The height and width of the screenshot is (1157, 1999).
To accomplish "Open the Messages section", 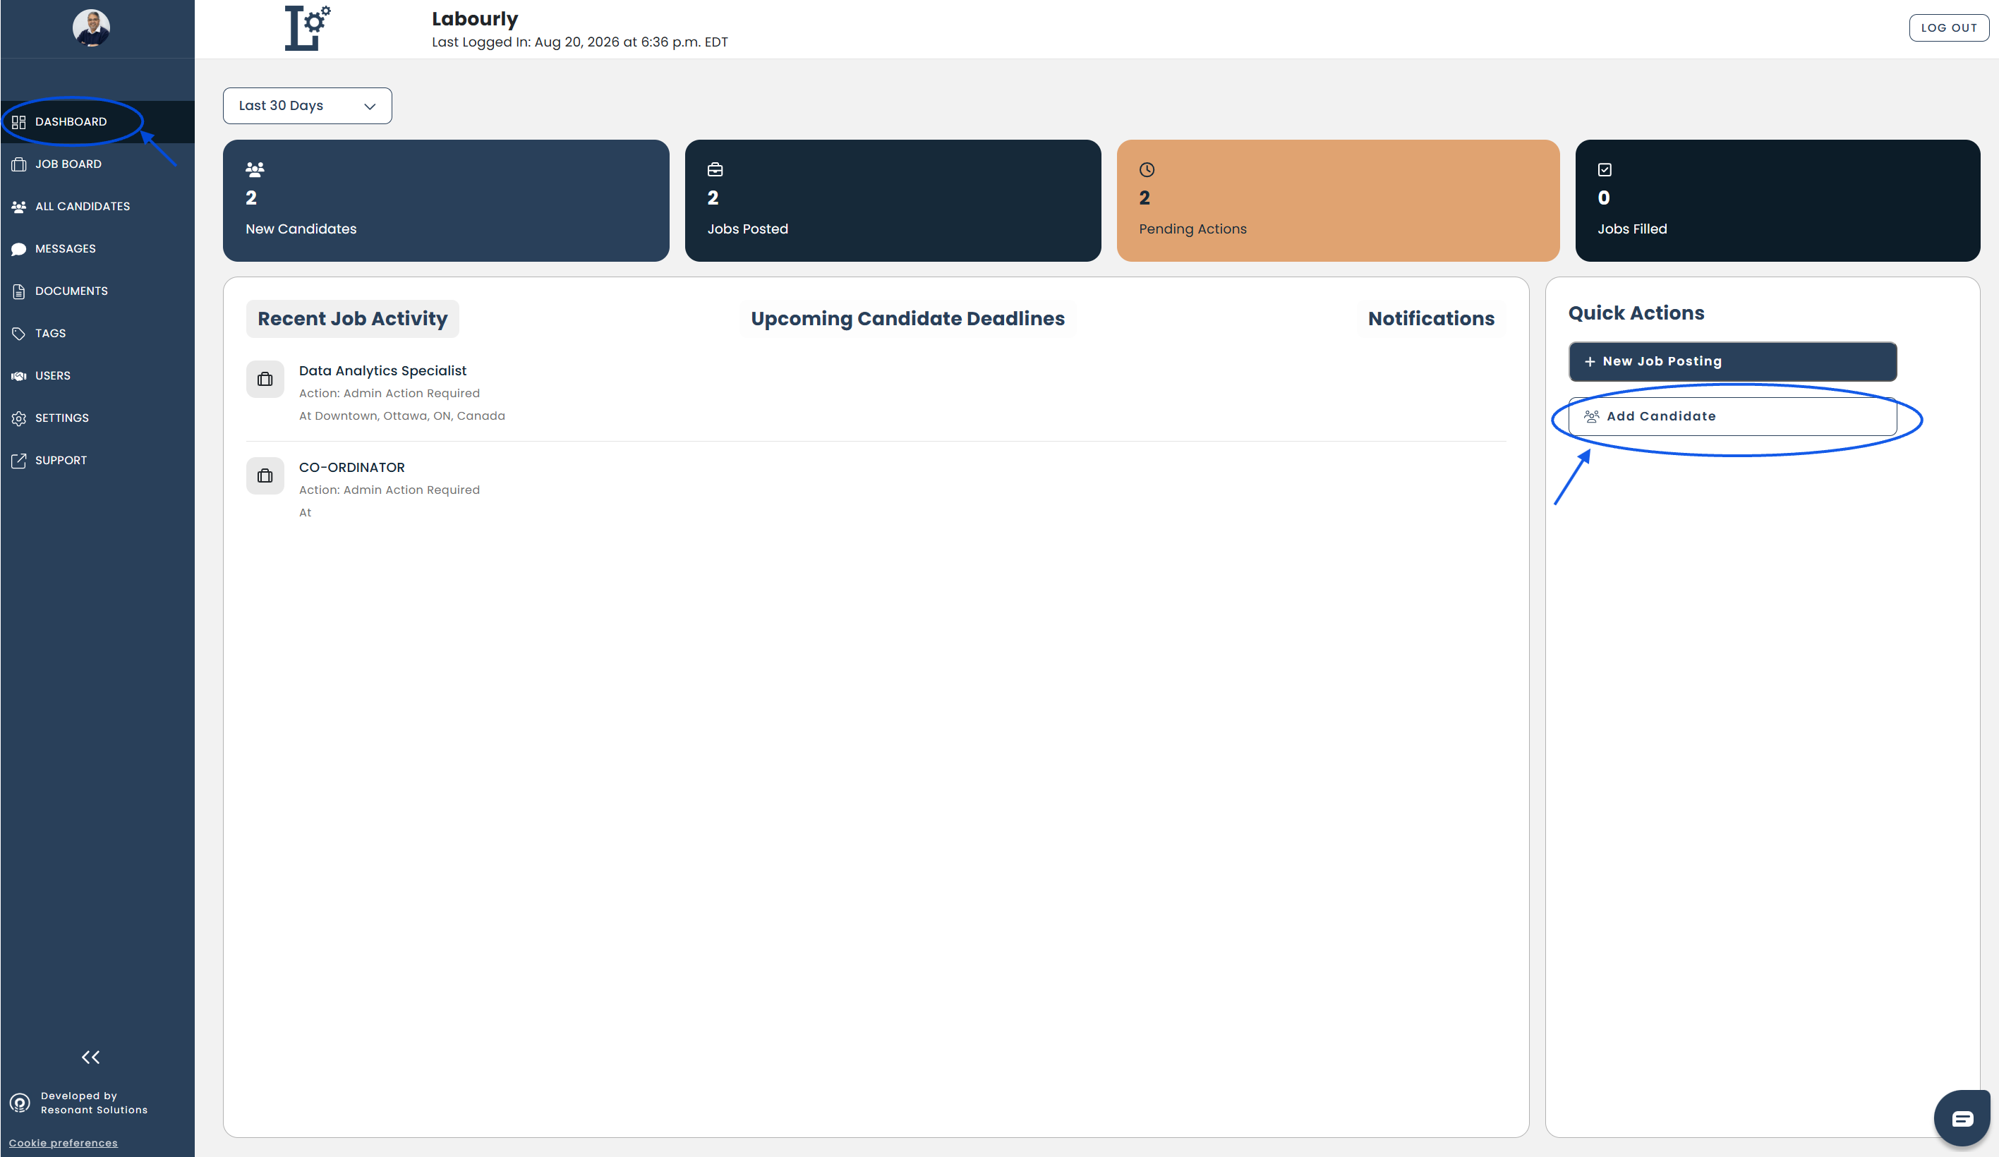I will [x=97, y=249].
